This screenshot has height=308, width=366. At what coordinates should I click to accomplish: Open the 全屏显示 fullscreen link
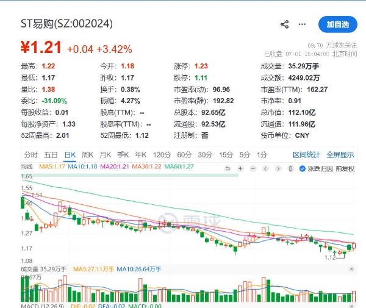(x=340, y=155)
